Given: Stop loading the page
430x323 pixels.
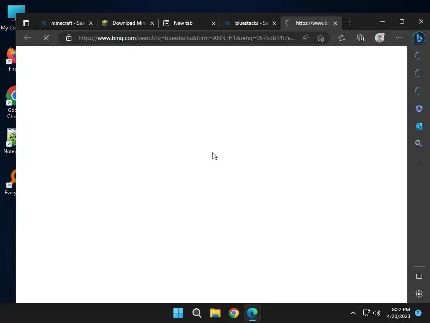Looking at the screenshot, I should tap(46, 38).
